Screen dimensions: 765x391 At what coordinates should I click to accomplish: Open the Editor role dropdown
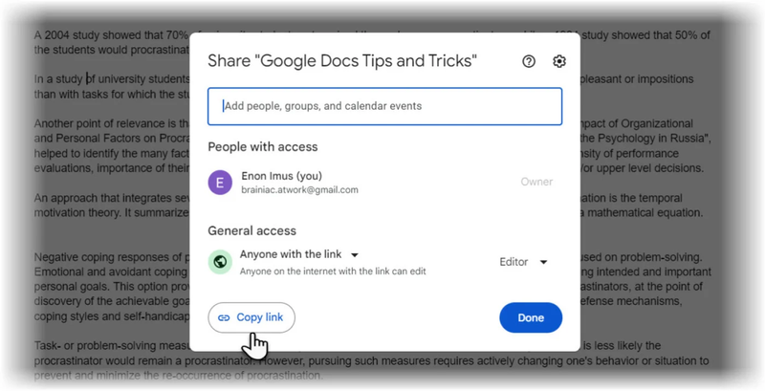point(523,262)
